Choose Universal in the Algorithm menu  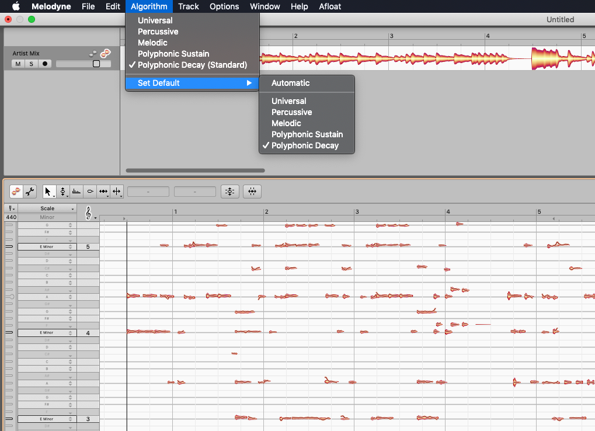coord(192,20)
